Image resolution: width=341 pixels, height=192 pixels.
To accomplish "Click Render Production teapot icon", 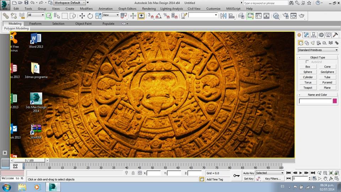I will [302, 16].
